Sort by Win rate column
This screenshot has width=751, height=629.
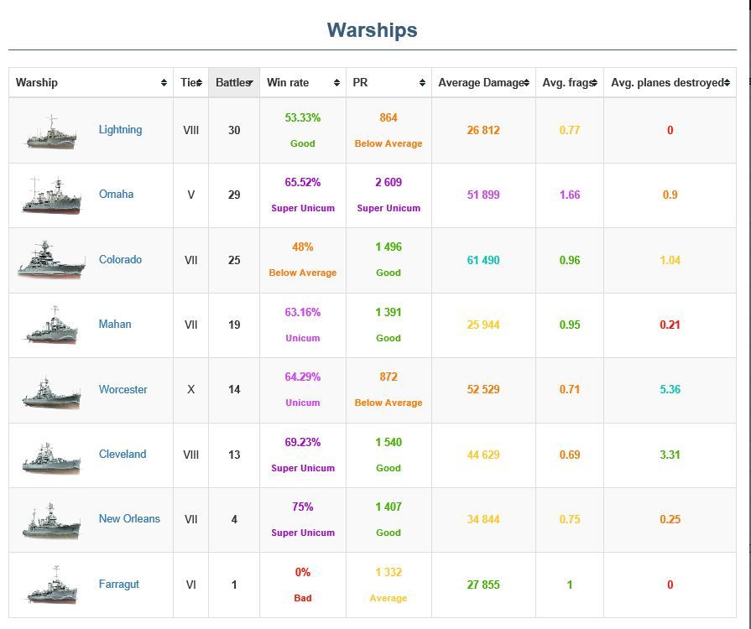[x=302, y=82]
